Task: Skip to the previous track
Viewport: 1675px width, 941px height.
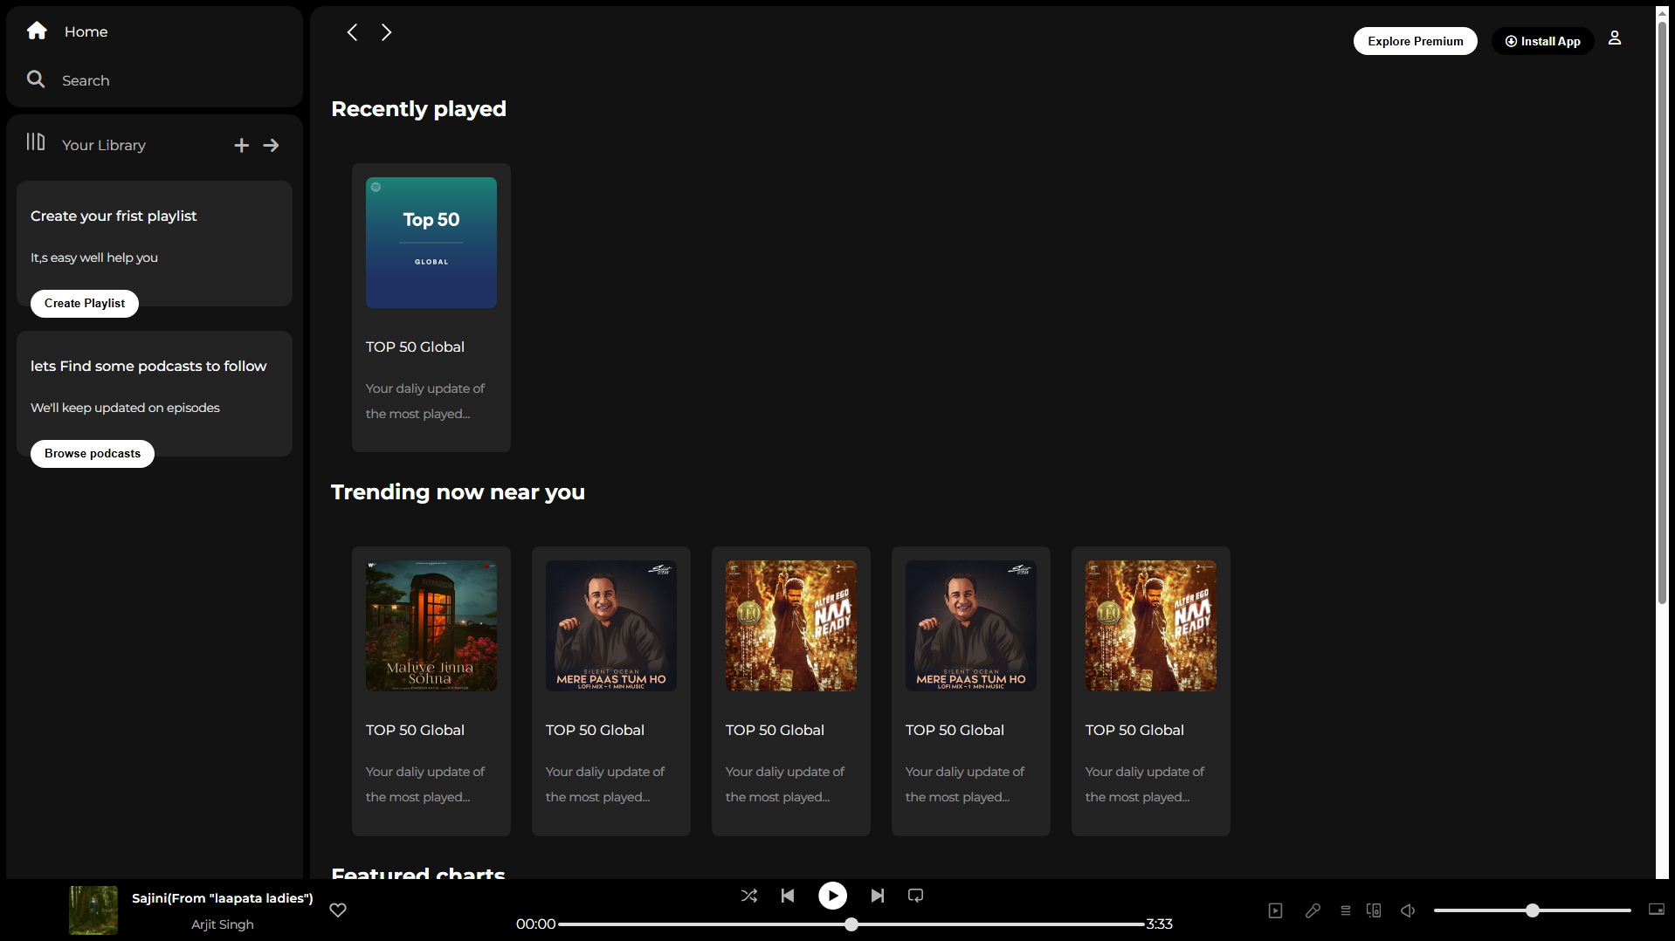Action: [788, 896]
